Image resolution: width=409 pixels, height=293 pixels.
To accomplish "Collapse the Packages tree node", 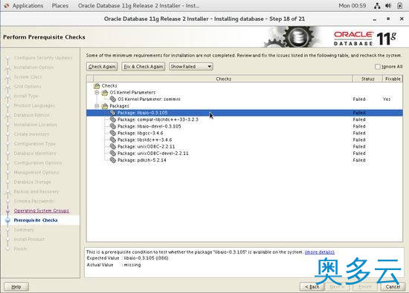I will coord(97,106).
